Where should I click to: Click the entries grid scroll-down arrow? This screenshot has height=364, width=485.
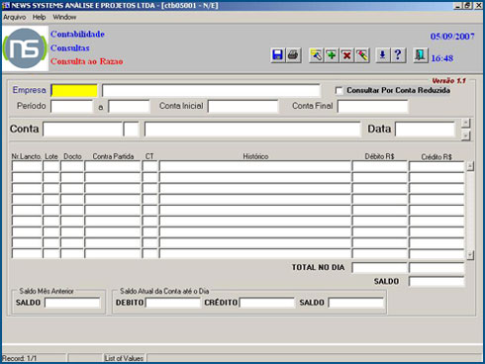(x=470, y=254)
